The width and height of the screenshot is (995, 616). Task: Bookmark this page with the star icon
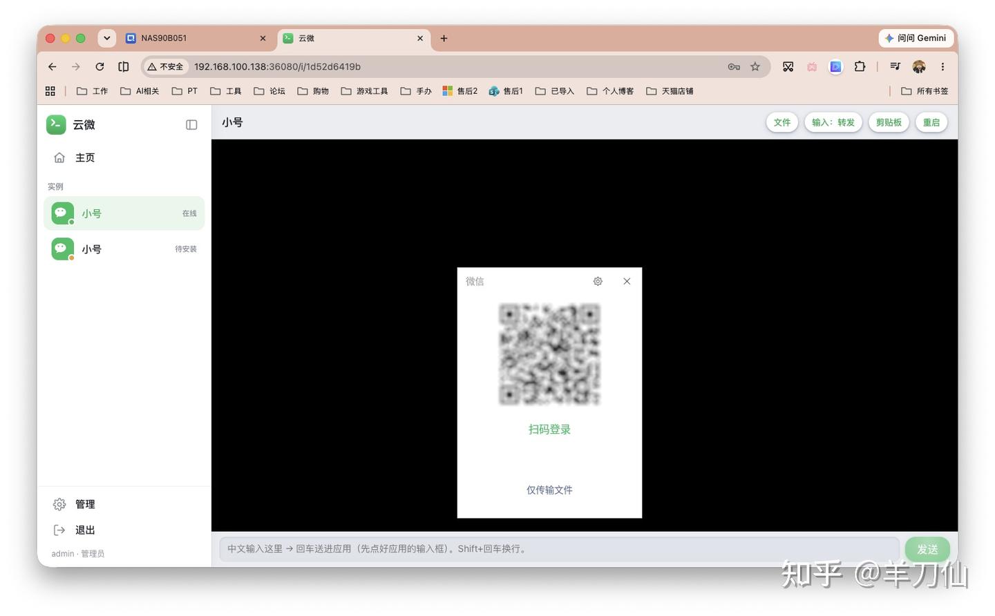click(755, 67)
